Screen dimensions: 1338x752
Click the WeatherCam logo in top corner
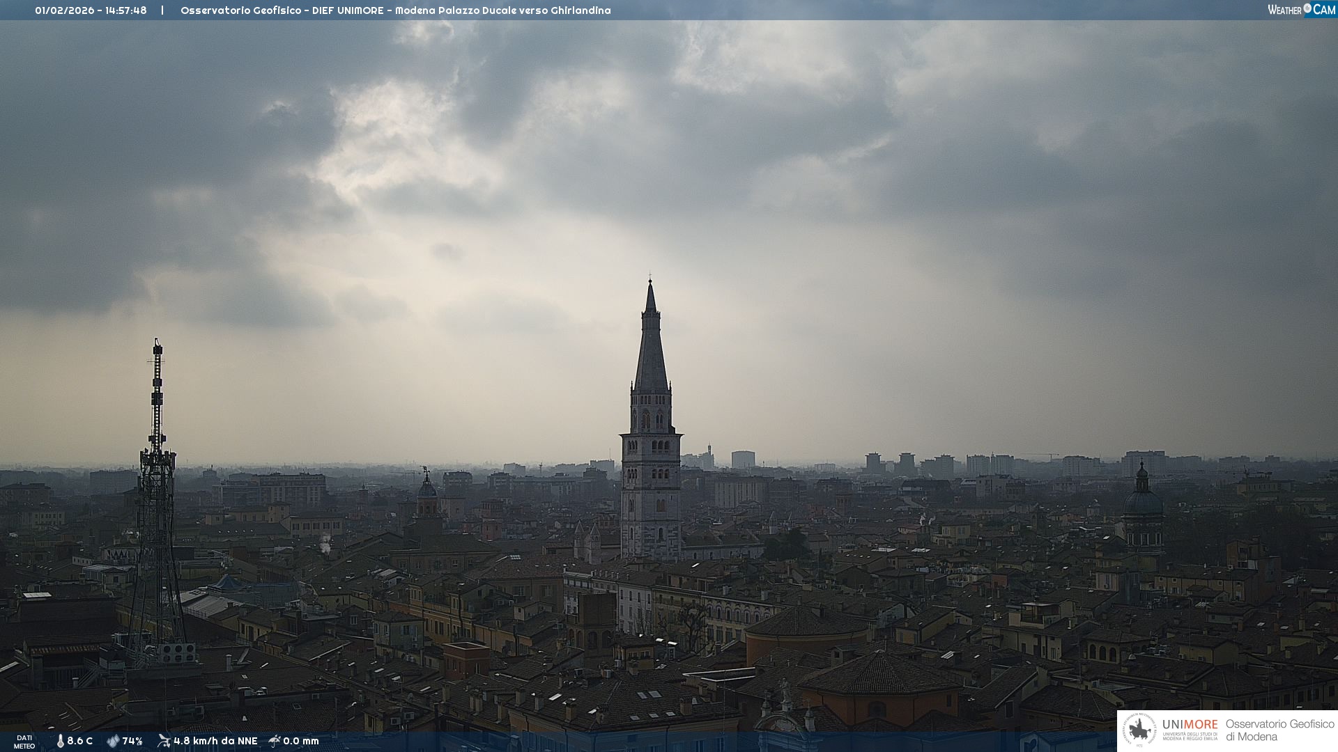(1301, 10)
